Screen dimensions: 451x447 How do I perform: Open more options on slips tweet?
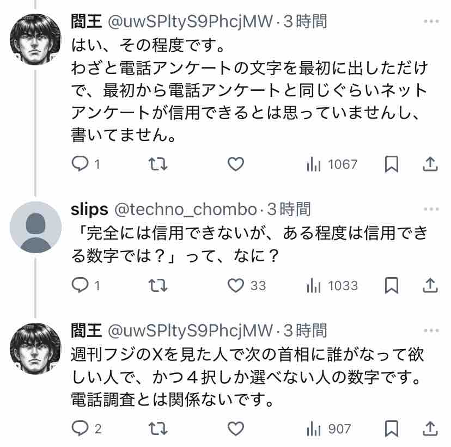click(x=431, y=209)
